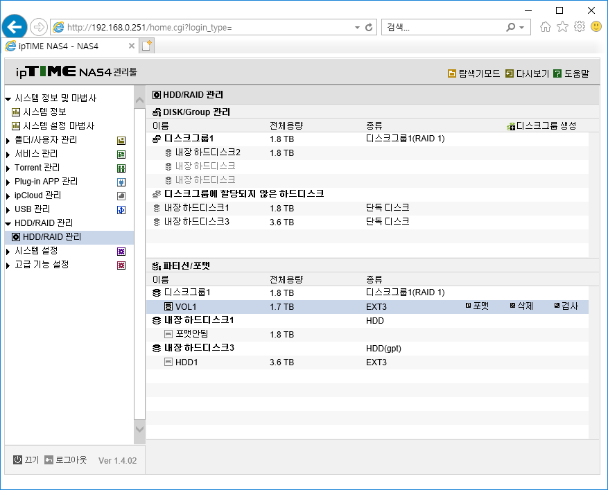This screenshot has height=490, width=608.
Task: Open a new browser tab
Action: (x=146, y=46)
